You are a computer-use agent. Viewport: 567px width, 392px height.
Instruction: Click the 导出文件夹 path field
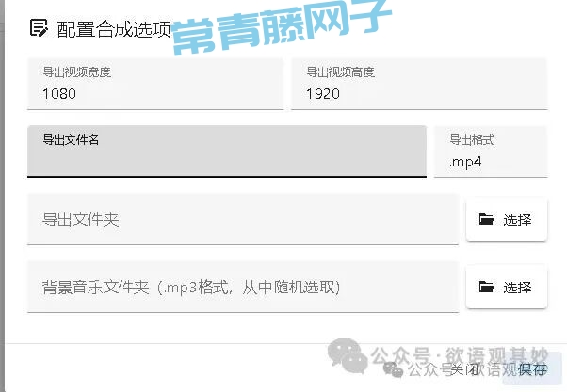coord(242,220)
